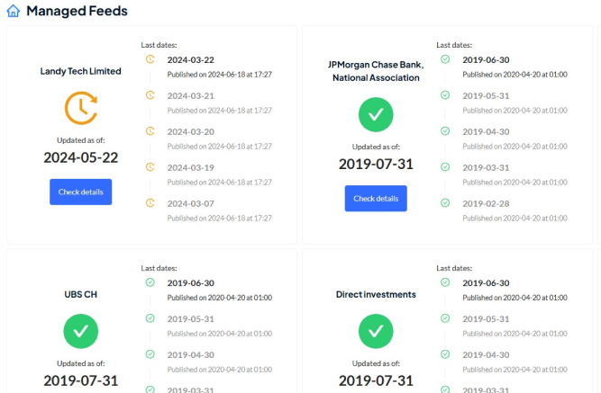This screenshot has width=601, height=393.
Task: Select the Direct investments feed name
Action: coord(376,294)
